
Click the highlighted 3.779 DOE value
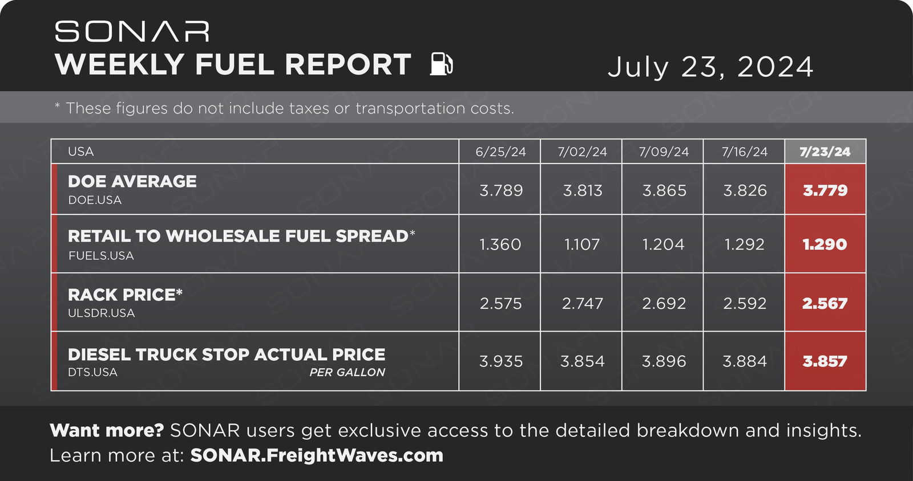pos(825,190)
